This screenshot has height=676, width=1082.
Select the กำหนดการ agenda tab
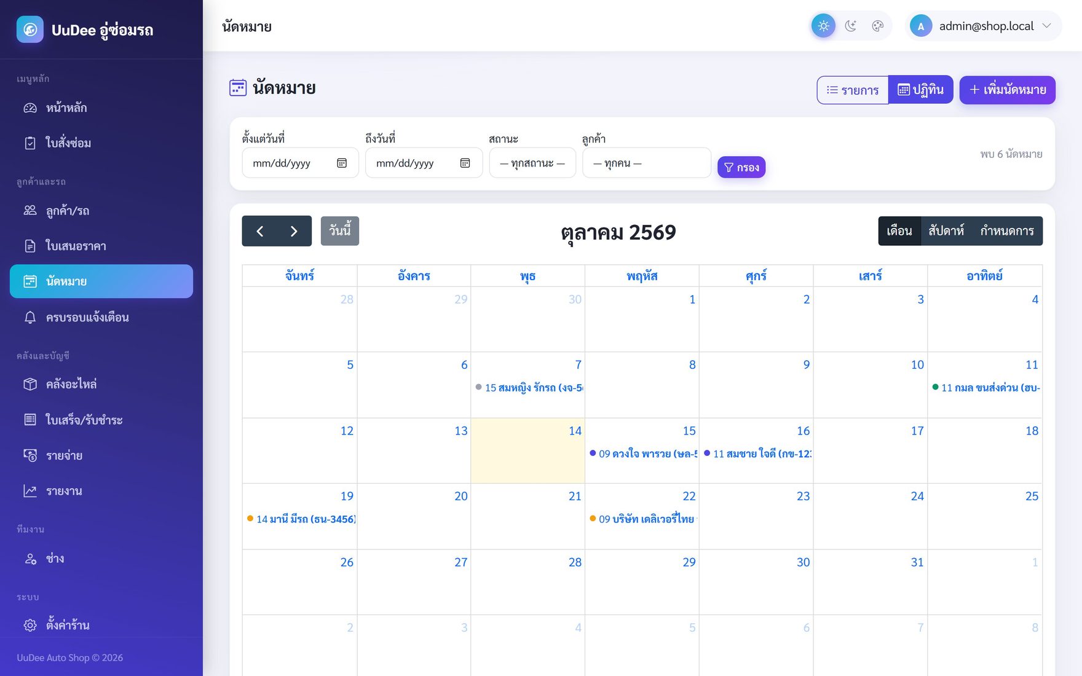point(1007,231)
